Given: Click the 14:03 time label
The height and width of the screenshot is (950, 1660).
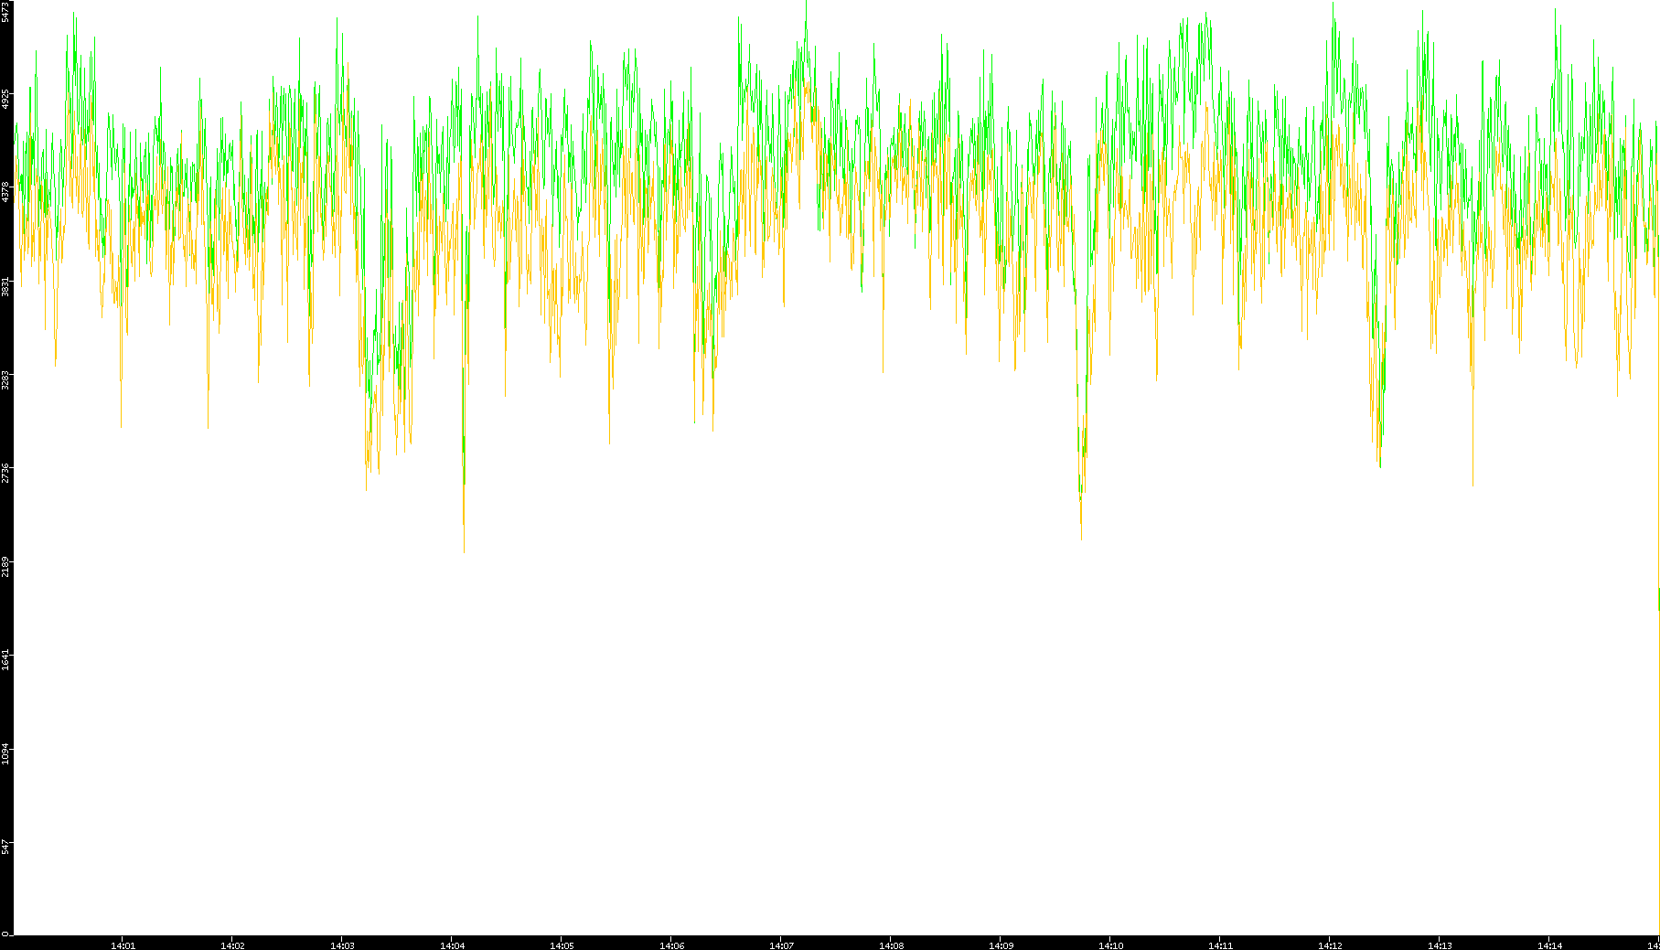Looking at the screenshot, I should (x=343, y=945).
